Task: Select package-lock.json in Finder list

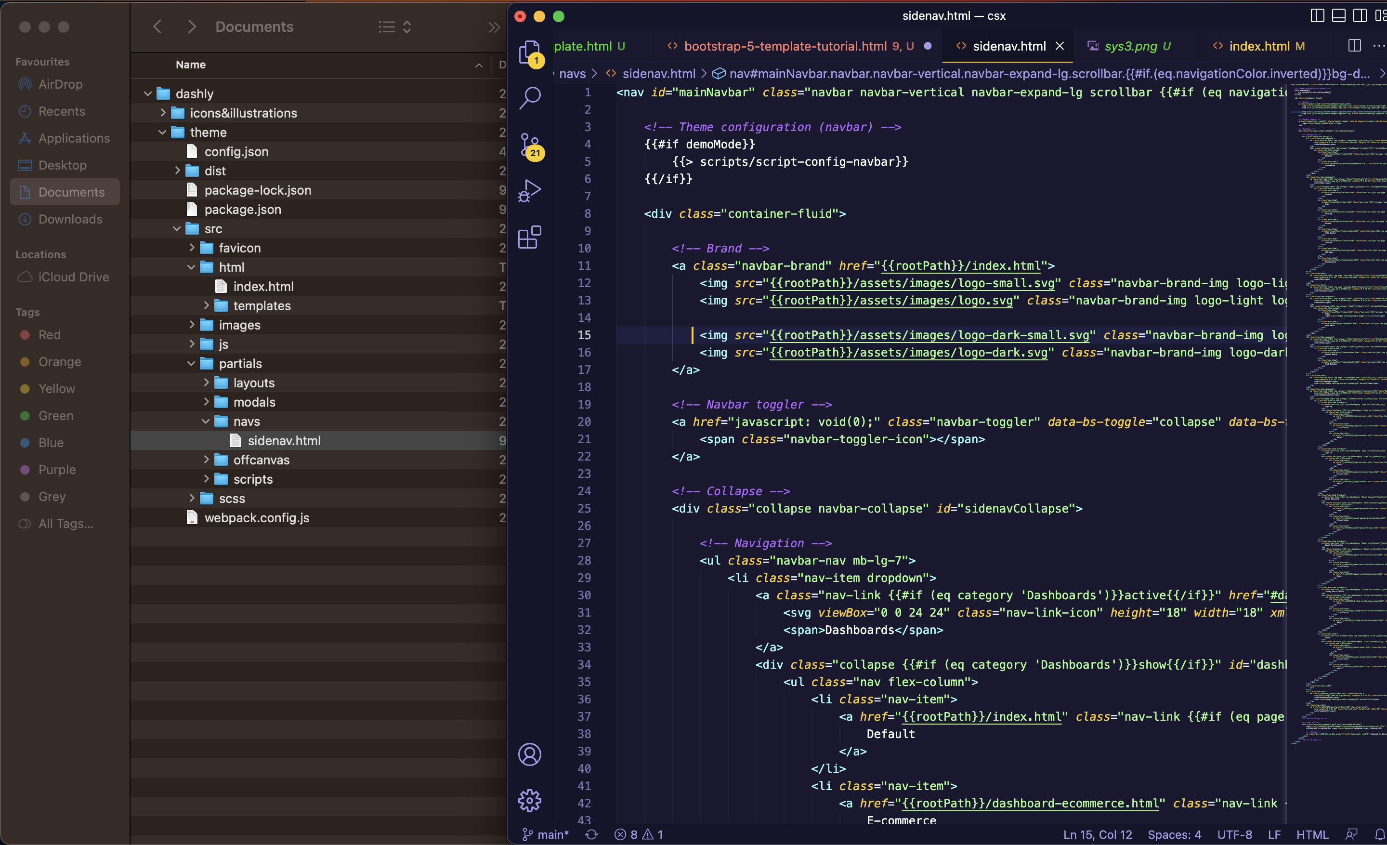Action: pyautogui.click(x=319, y=190)
